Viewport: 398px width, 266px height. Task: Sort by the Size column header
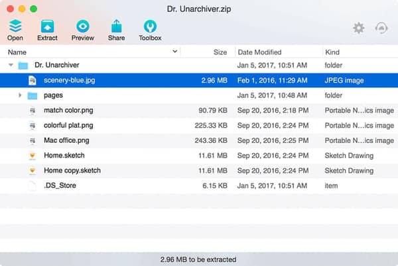(x=220, y=52)
